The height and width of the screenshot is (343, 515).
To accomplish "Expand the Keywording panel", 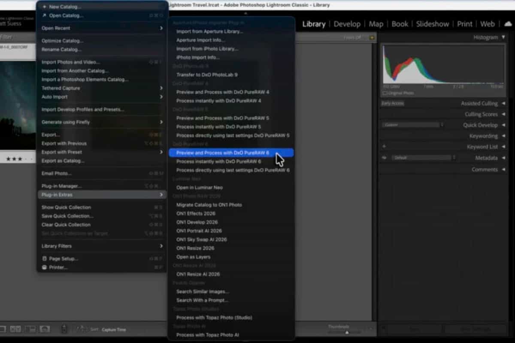I will [503, 136].
